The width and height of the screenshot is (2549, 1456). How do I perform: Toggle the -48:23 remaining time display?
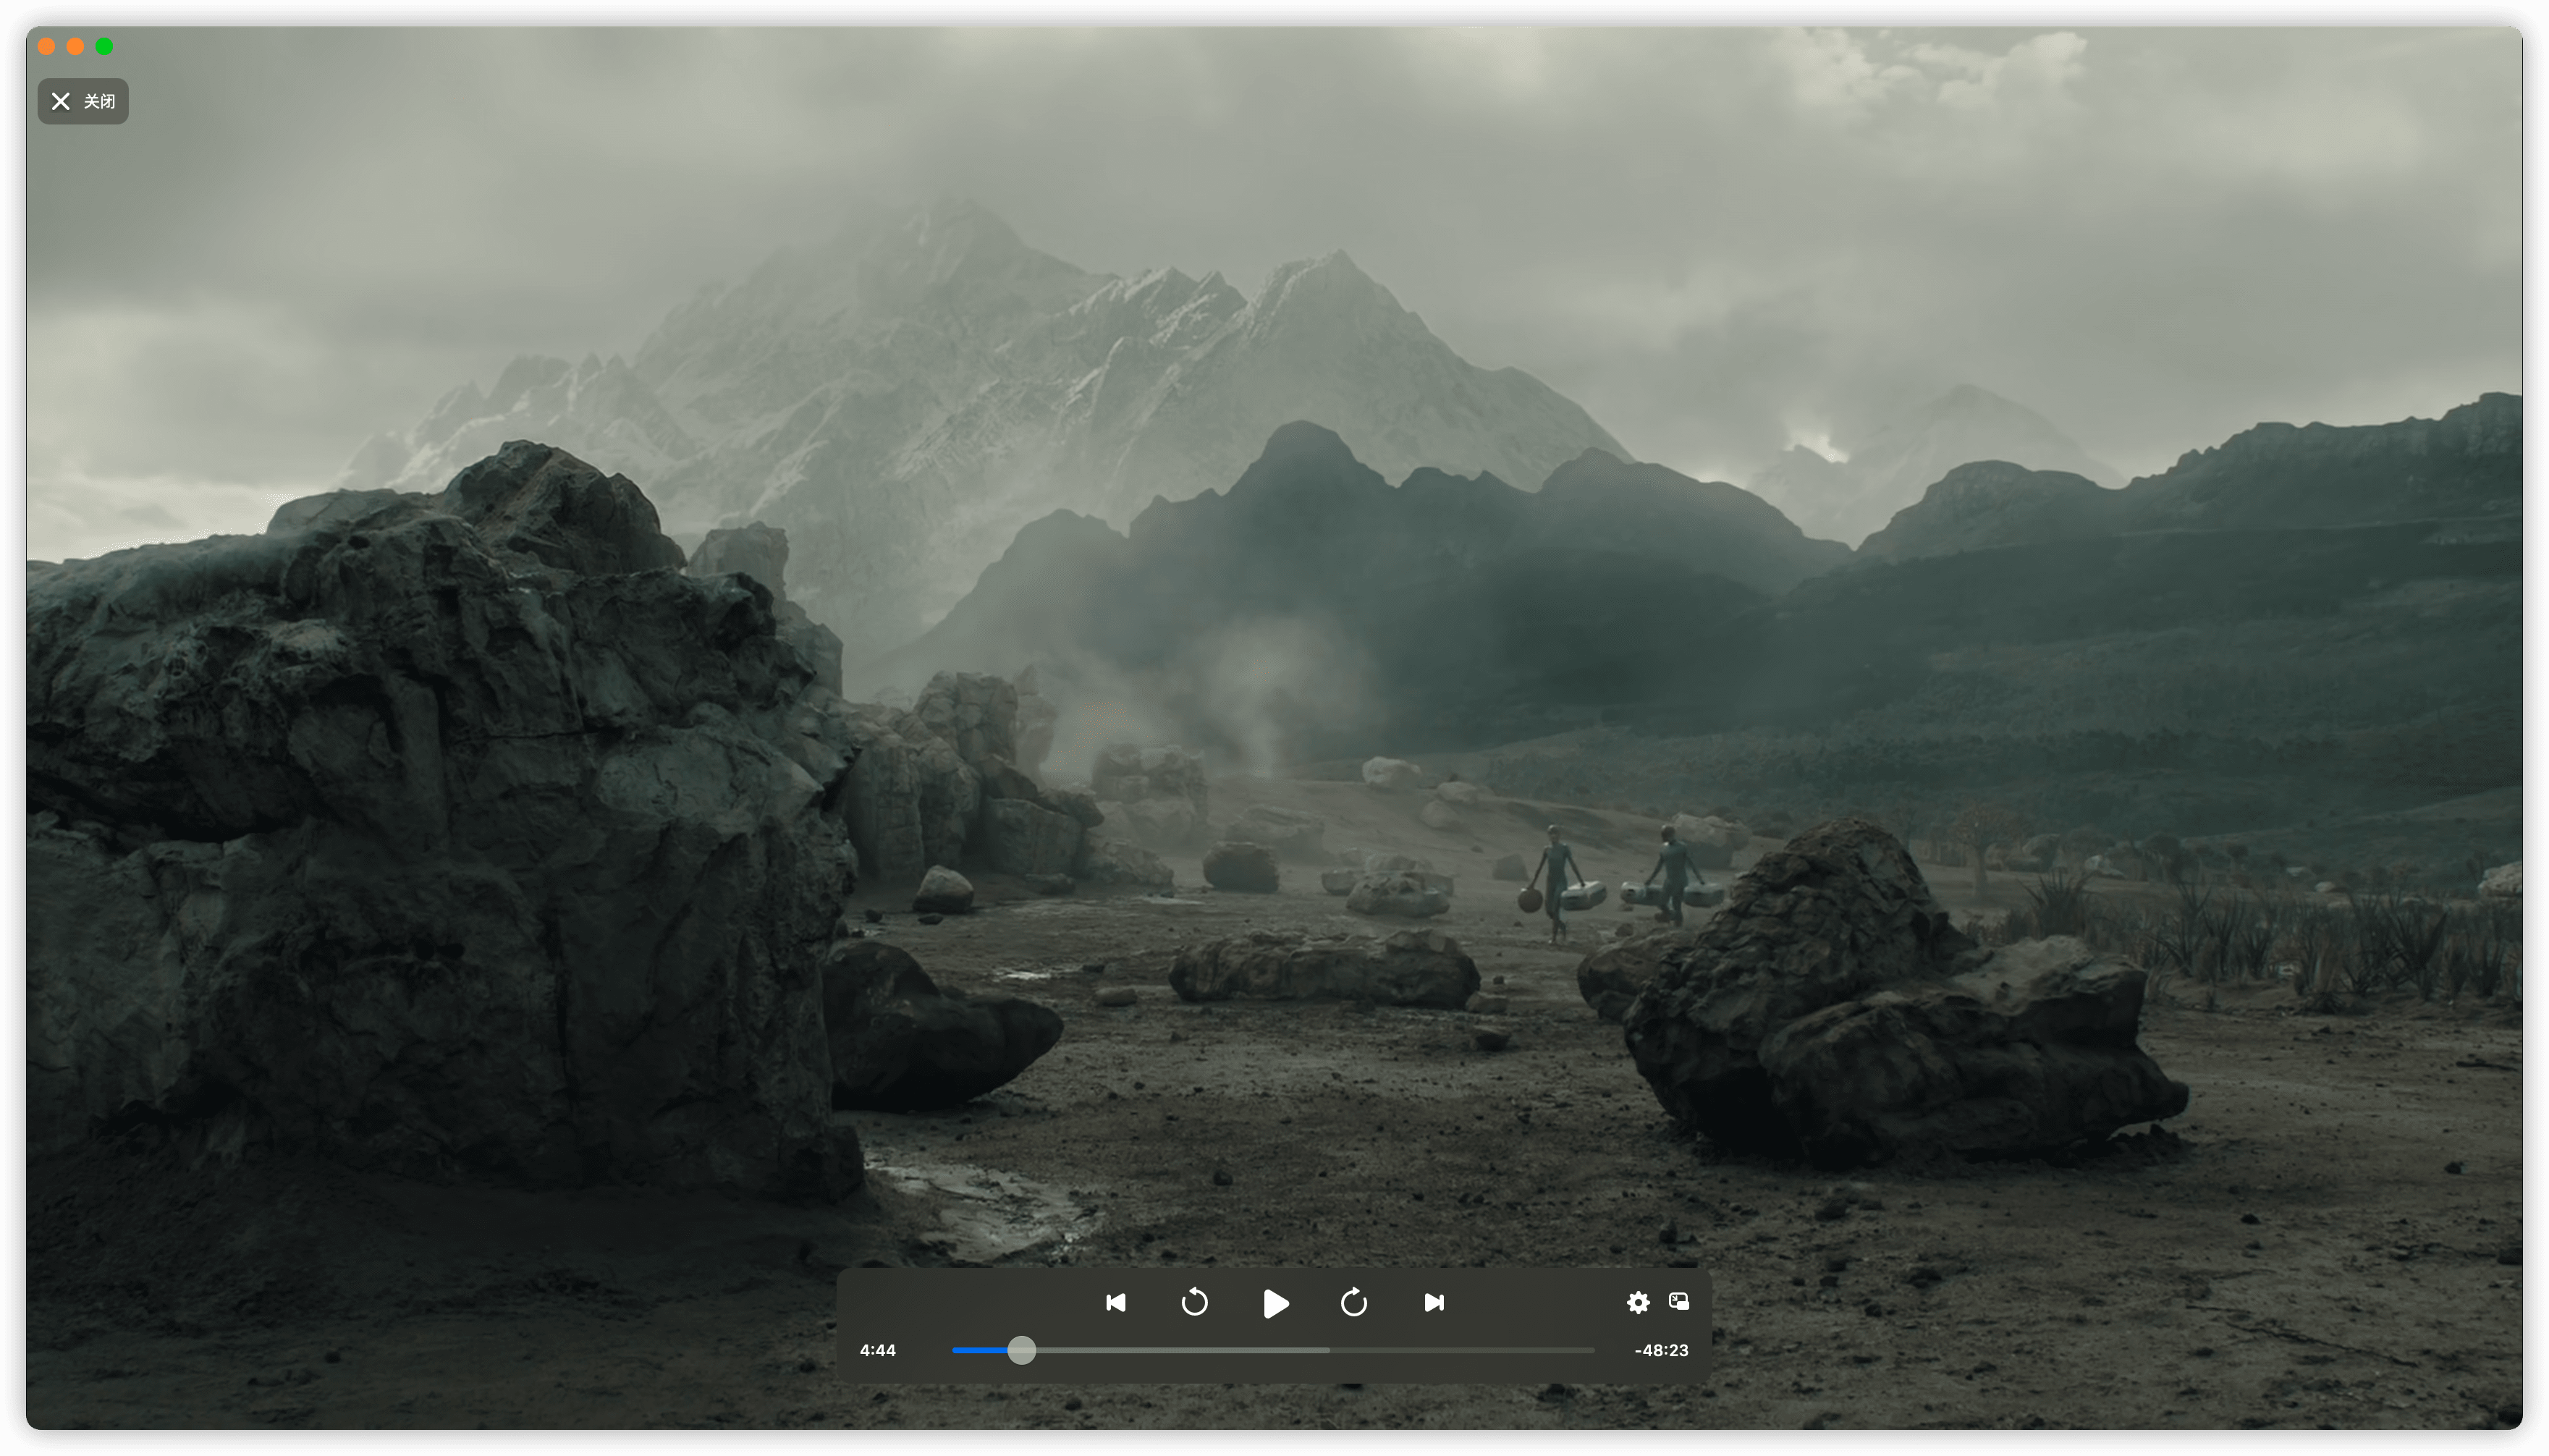pyautogui.click(x=1661, y=1350)
